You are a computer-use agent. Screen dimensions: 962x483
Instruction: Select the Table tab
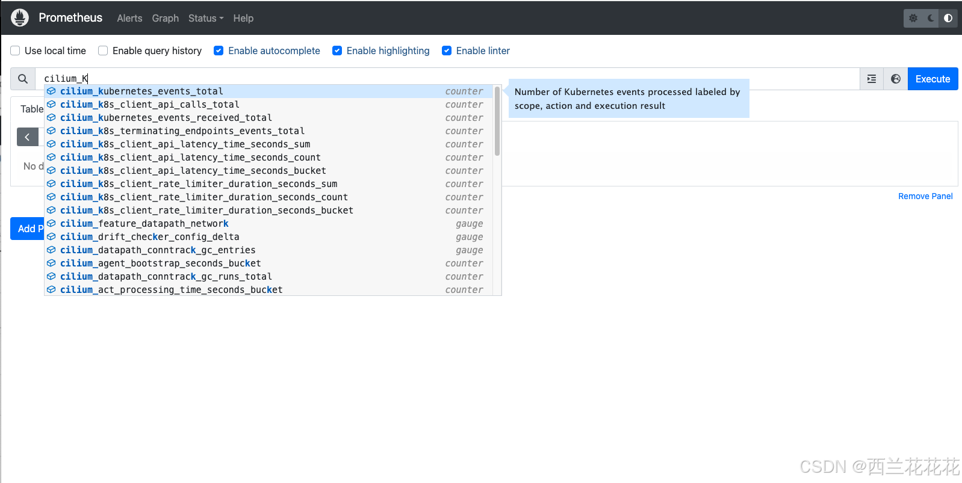[32, 109]
